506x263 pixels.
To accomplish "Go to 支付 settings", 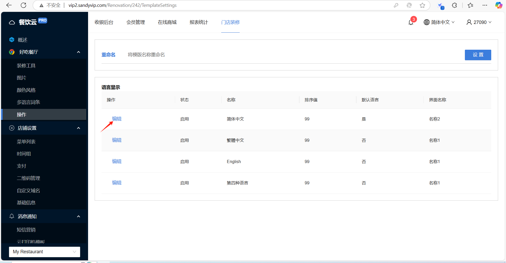I will tap(21, 166).
